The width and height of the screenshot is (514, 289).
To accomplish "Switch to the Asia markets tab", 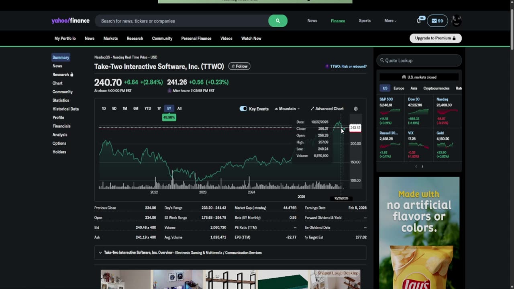I will point(414,88).
